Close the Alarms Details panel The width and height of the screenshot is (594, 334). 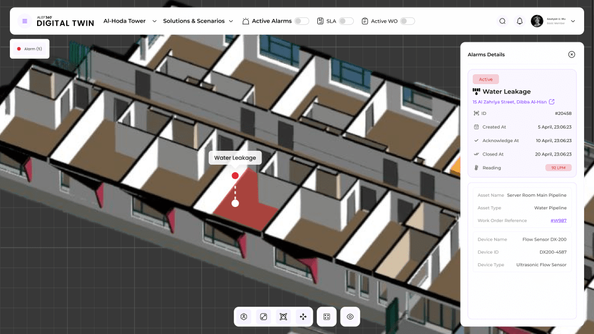(x=571, y=55)
